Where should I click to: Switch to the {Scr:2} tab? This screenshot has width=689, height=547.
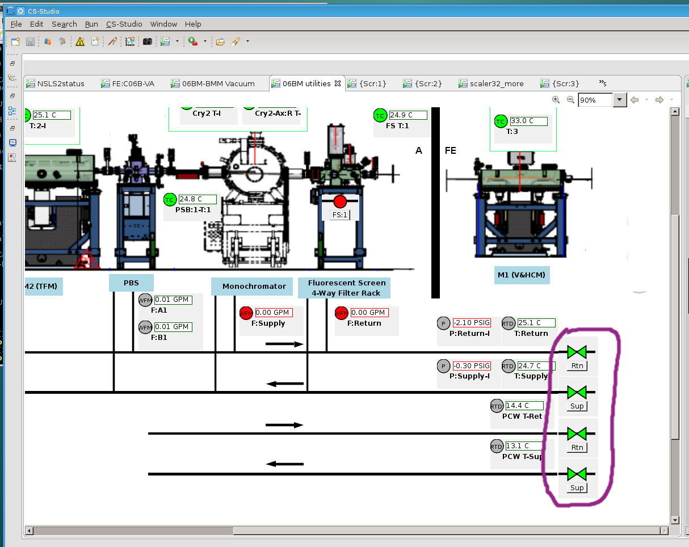click(422, 83)
